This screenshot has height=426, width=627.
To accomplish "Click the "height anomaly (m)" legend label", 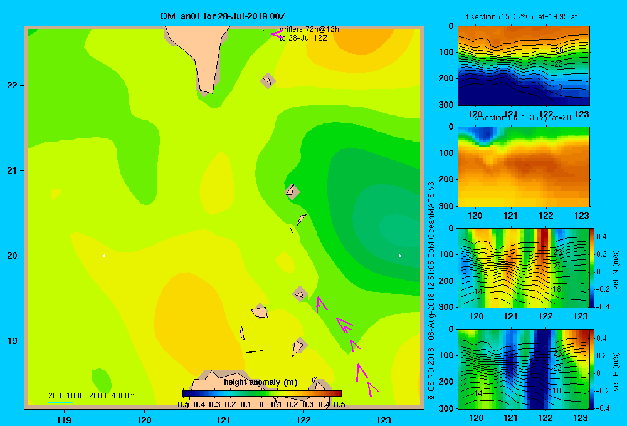I will [260, 382].
